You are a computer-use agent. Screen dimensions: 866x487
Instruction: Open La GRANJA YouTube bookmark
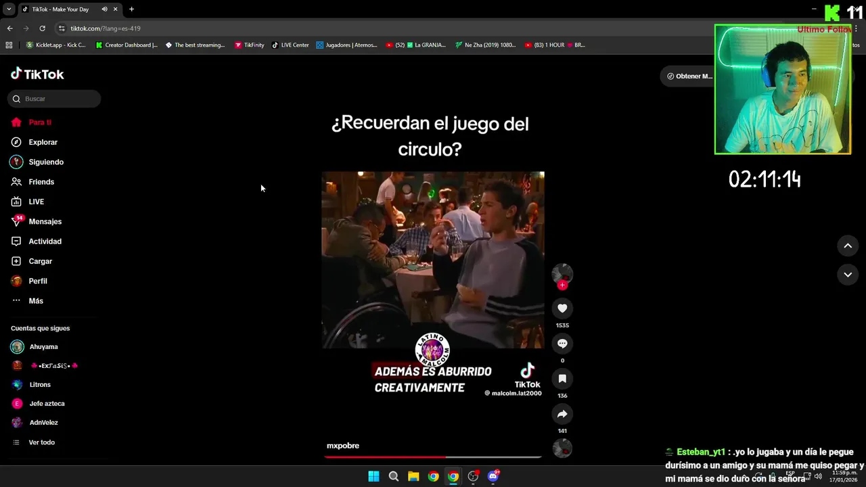415,45
